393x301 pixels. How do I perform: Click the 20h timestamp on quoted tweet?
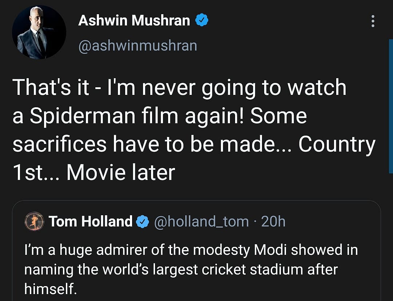pos(274,221)
